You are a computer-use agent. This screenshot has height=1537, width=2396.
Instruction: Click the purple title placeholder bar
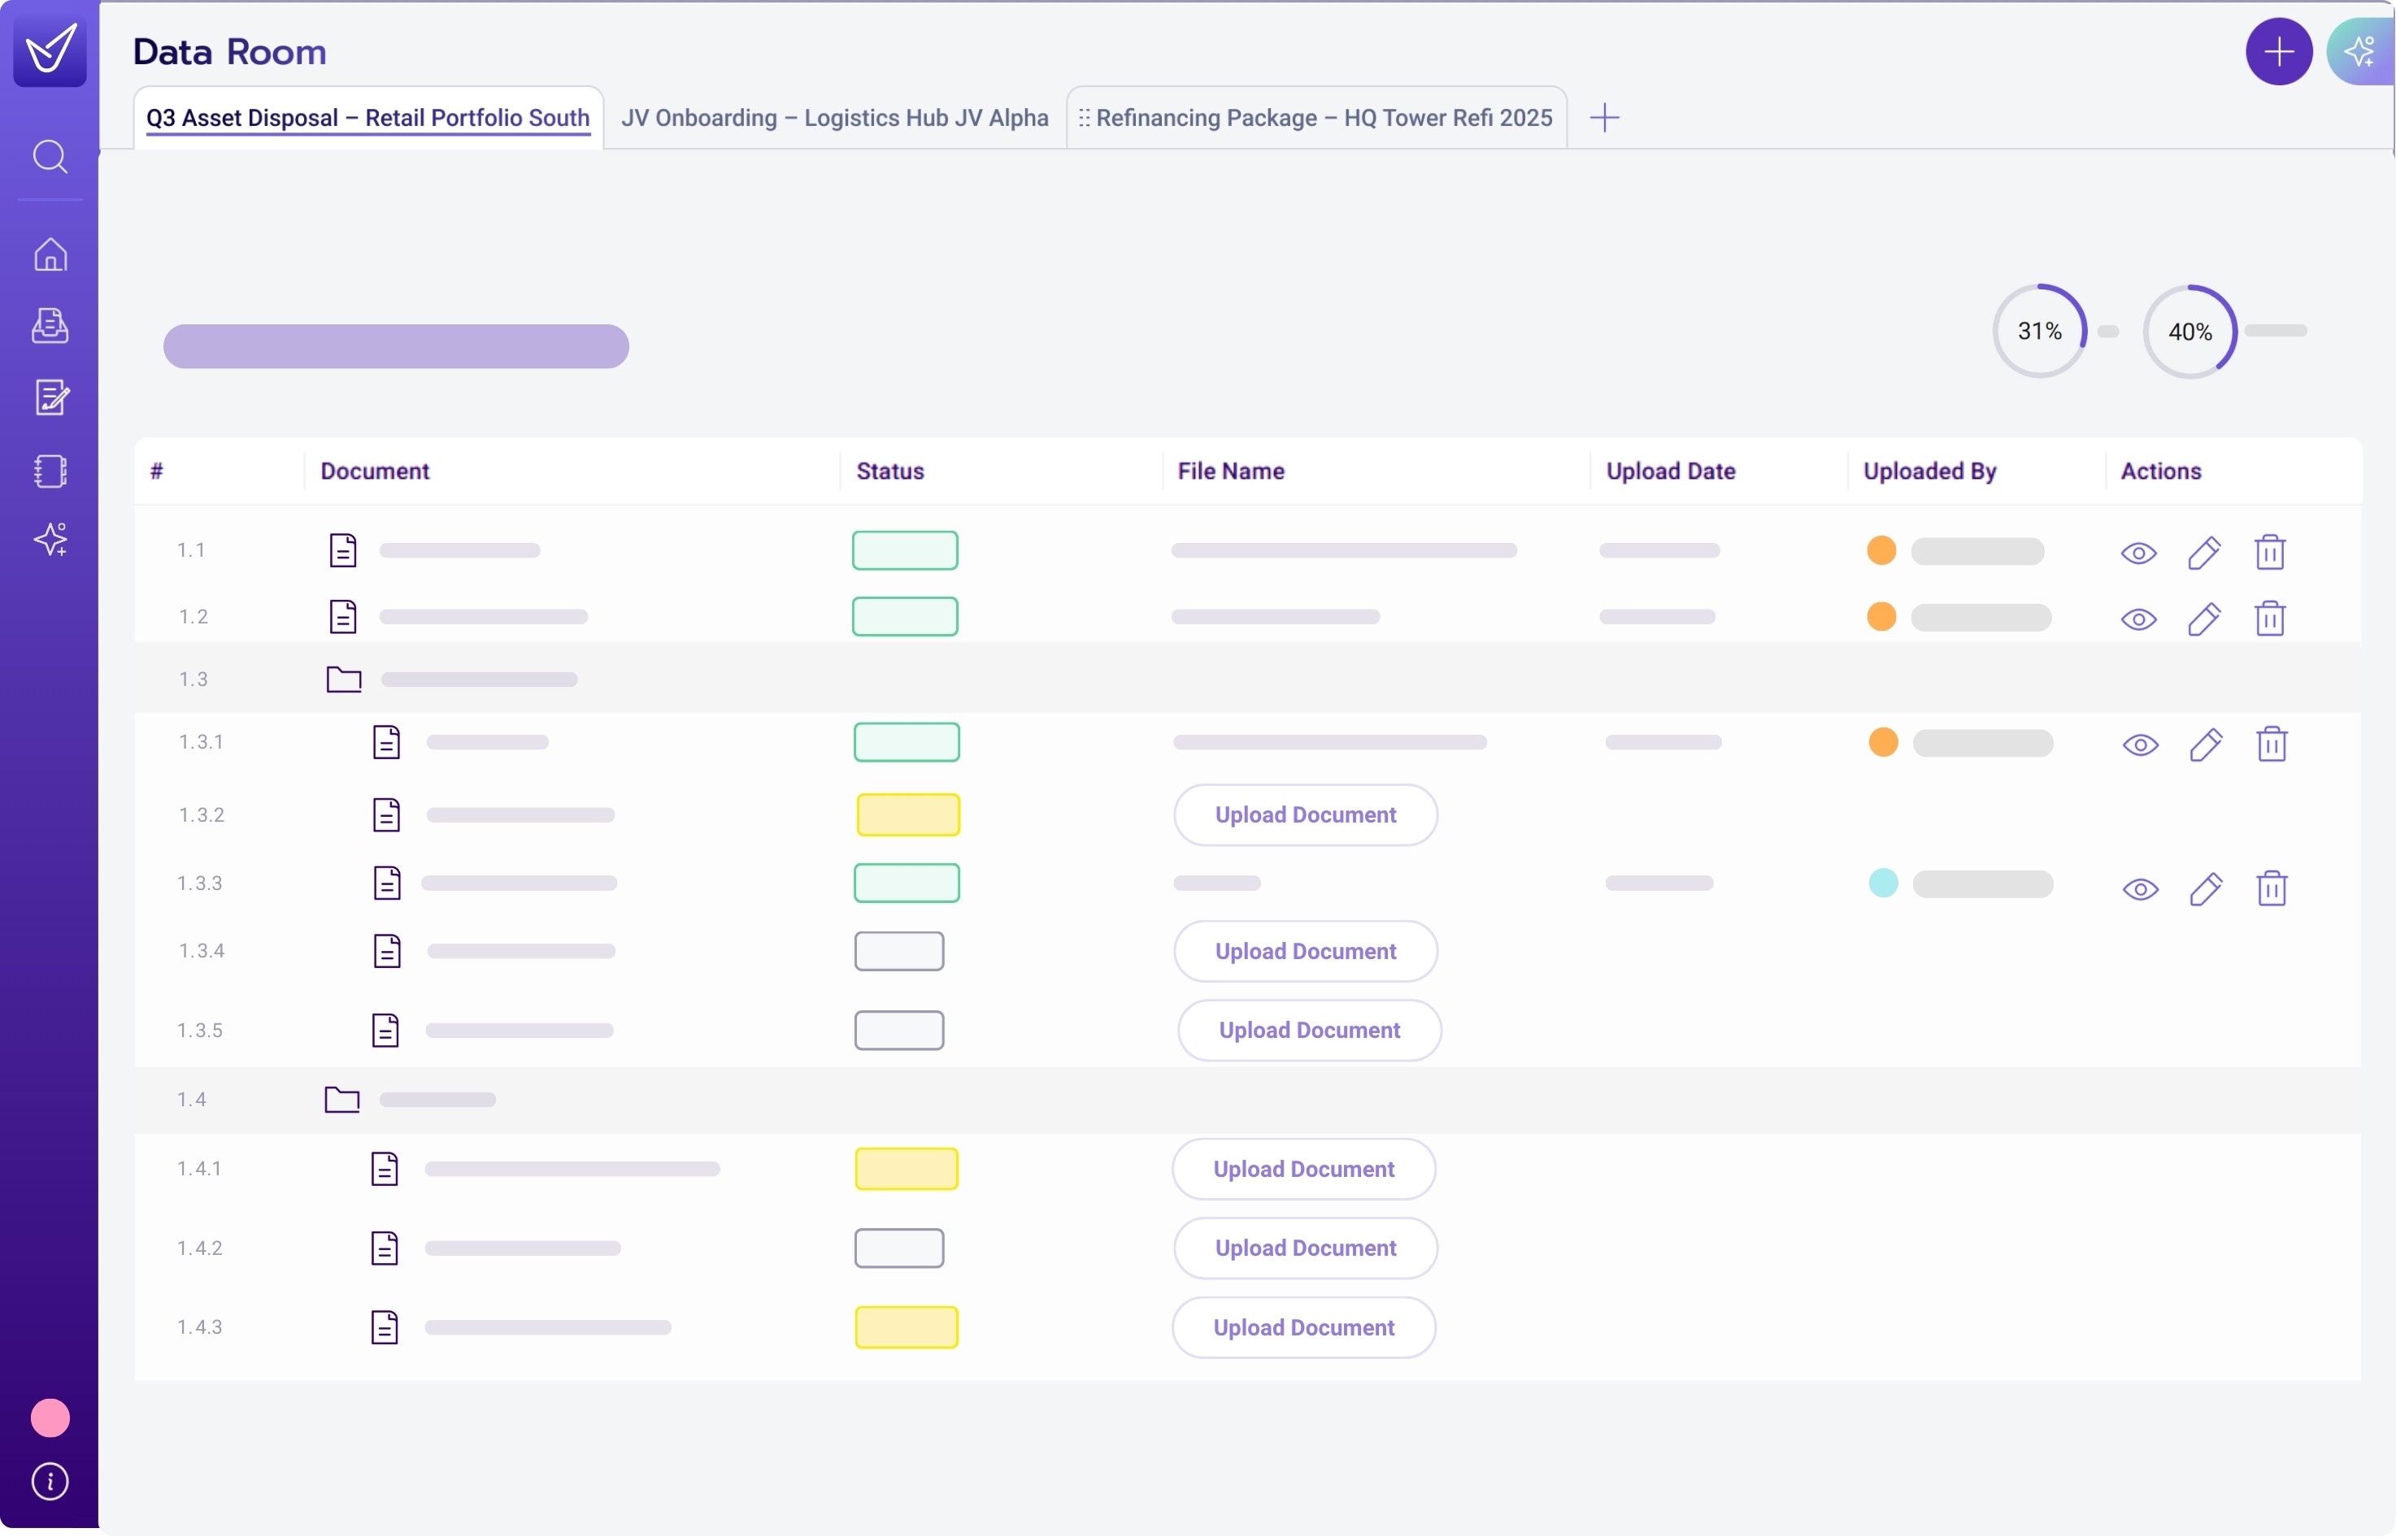pyautogui.click(x=396, y=346)
